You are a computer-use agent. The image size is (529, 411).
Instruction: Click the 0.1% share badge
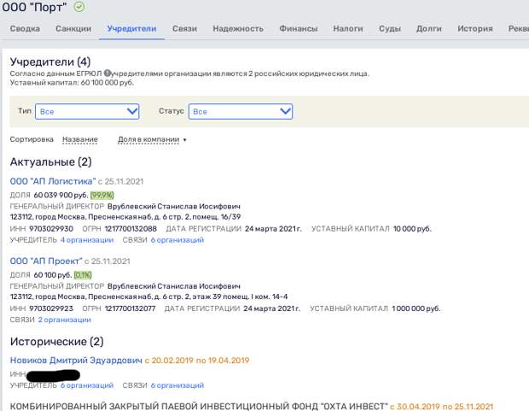83,275
